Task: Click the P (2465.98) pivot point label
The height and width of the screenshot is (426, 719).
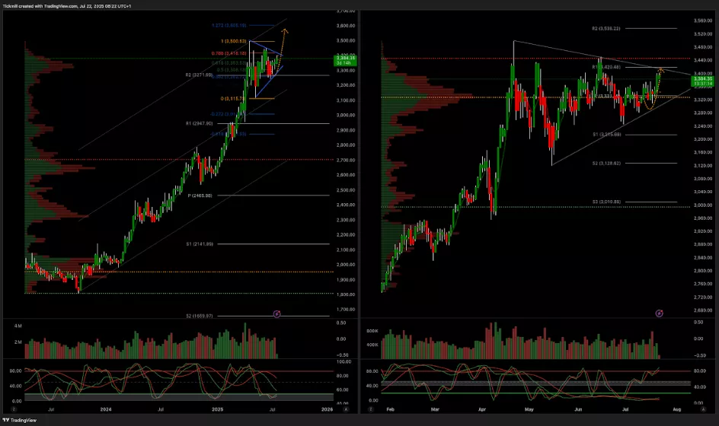Action: click(x=200, y=196)
